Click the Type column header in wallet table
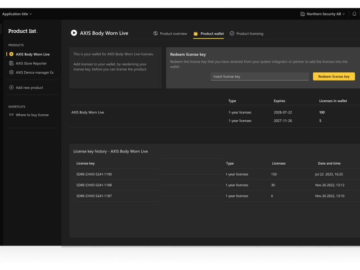 coord(232,101)
